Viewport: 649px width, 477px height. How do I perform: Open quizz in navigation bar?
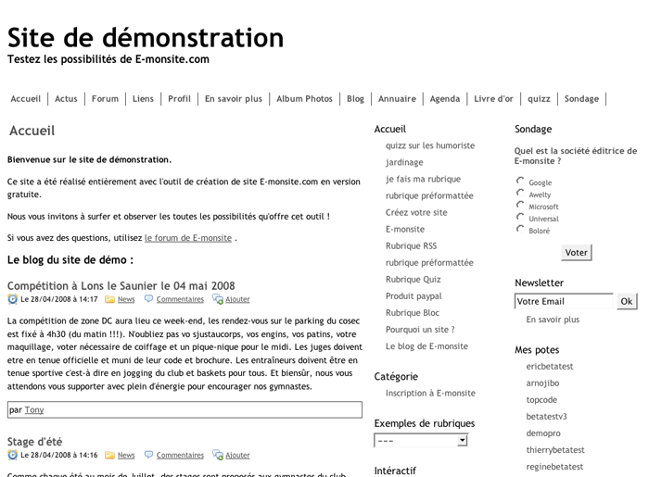tap(539, 99)
